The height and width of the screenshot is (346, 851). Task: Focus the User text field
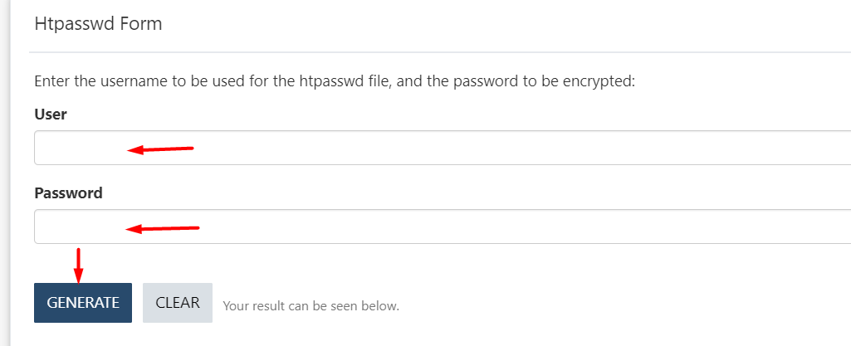pos(443,148)
